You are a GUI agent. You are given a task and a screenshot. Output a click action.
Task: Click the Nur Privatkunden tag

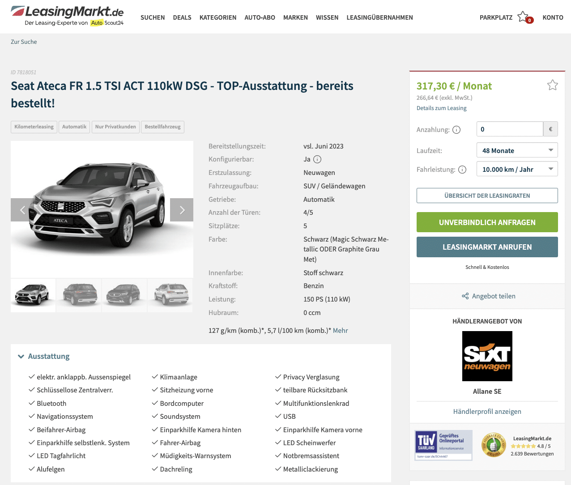[115, 127]
